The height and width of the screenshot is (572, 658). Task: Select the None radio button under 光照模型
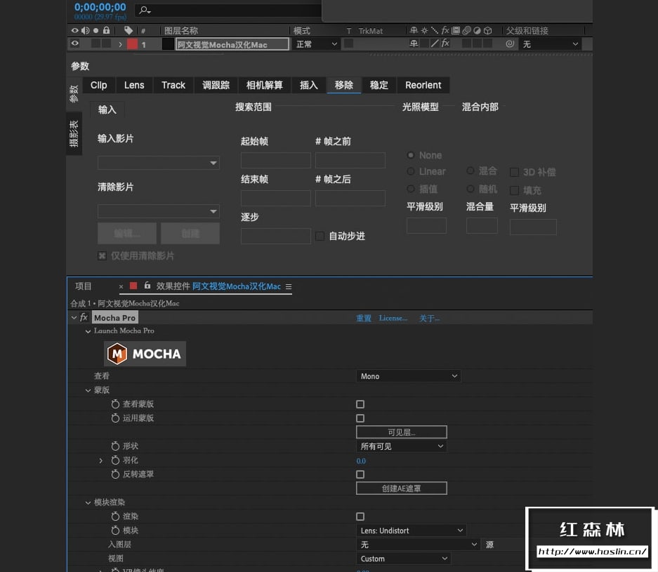pyautogui.click(x=411, y=155)
